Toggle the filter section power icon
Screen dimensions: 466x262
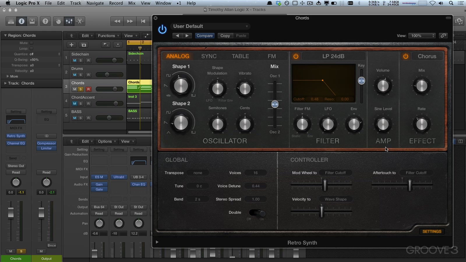(x=296, y=56)
